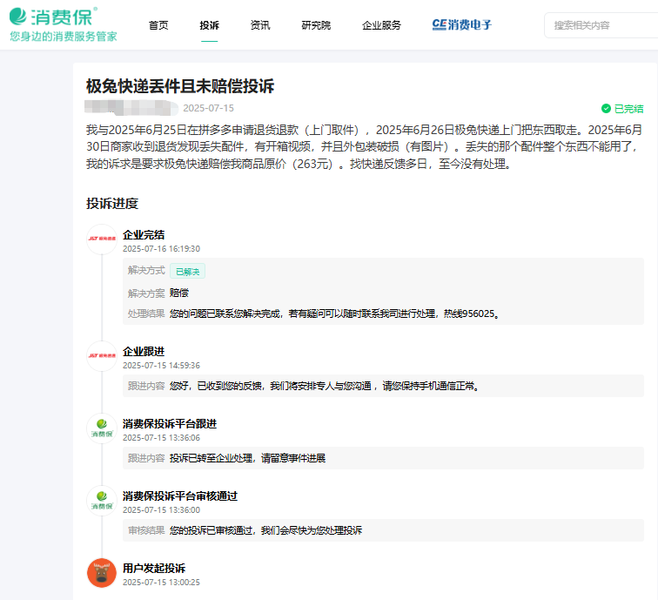Click the 赔偿 solution value
The image size is (658, 600).
point(179,293)
